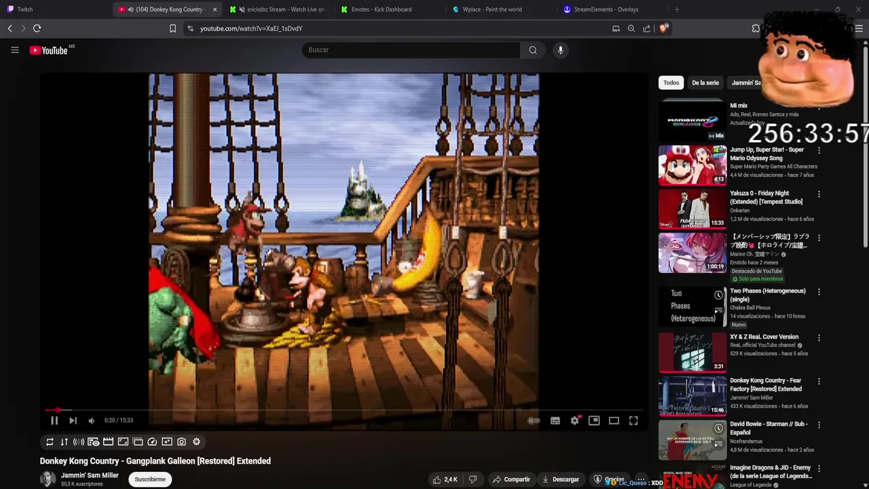Go back in browser history
The image size is (869, 489).
pos(10,29)
